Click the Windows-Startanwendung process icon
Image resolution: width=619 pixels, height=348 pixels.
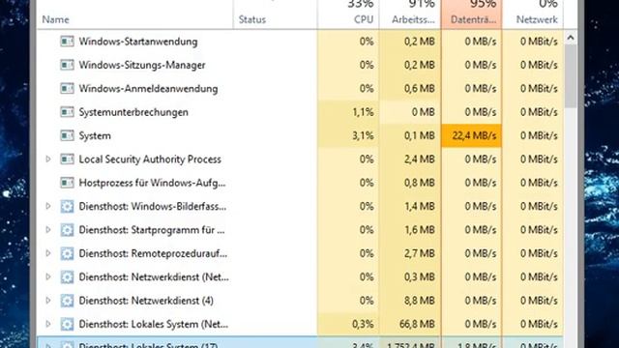coord(67,42)
